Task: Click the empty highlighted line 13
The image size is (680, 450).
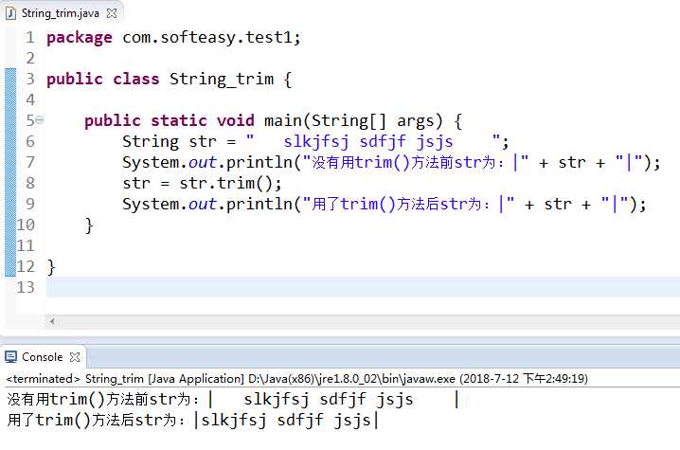Action: click(363, 287)
